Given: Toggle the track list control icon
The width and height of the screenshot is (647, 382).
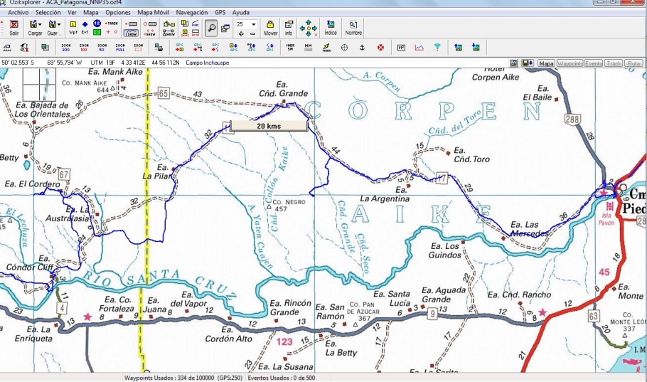Looking at the screenshot, I should click(132, 24).
